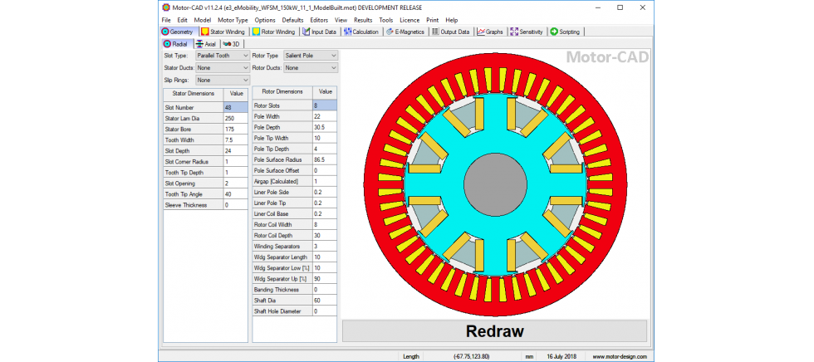Switch to the Rotor Winding tab
Viewport: 814px width, 362px height.
pos(274,32)
